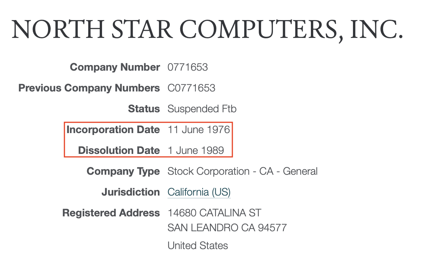423x258 pixels.
Task: Click the Incorporation Date label
Action: (x=113, y=130)
